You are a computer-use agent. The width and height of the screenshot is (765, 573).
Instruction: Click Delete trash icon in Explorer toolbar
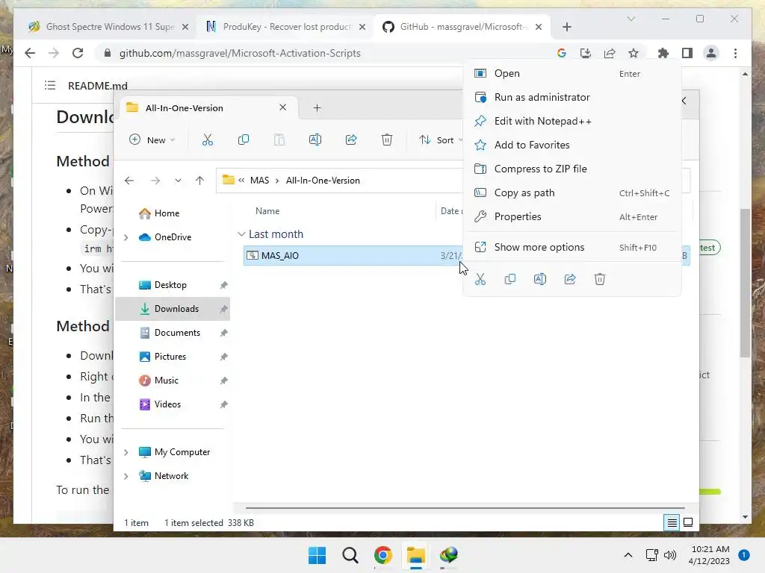click(387, 140)
